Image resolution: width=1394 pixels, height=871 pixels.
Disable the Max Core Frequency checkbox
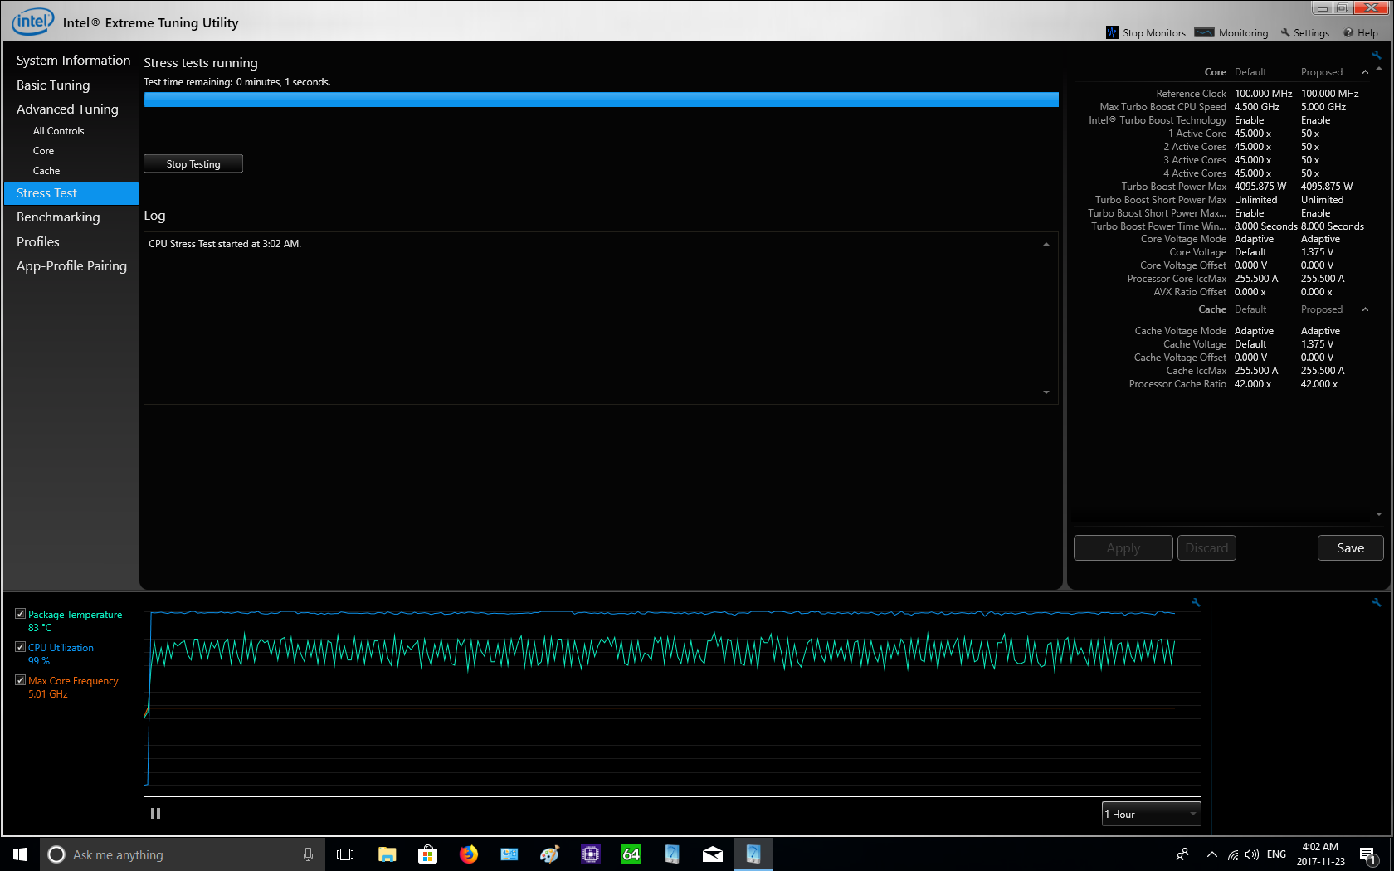(21, 680)
